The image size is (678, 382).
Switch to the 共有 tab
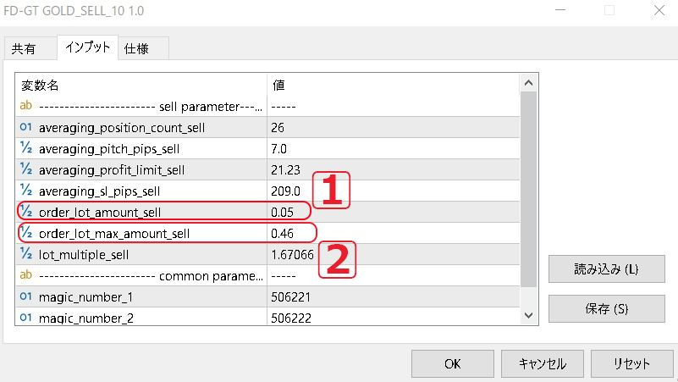tap(24, 49)
